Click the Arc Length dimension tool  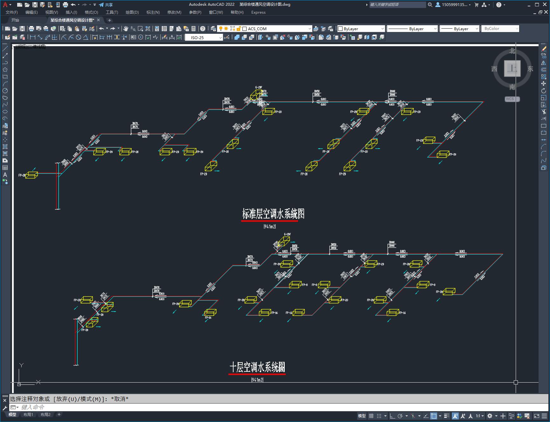click(48, 37)
